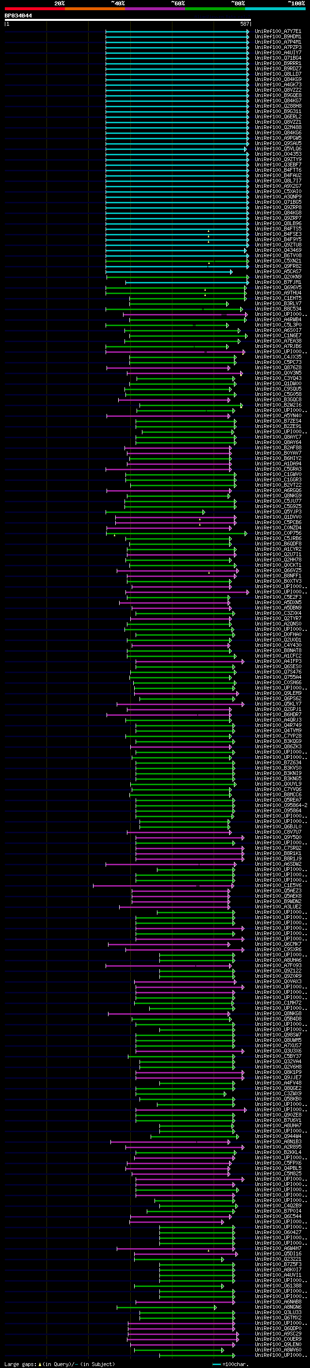
Task: Click the white query sequence bar
Action: click(128, 20)
